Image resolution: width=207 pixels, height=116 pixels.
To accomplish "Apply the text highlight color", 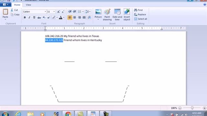I will point(54,17).
